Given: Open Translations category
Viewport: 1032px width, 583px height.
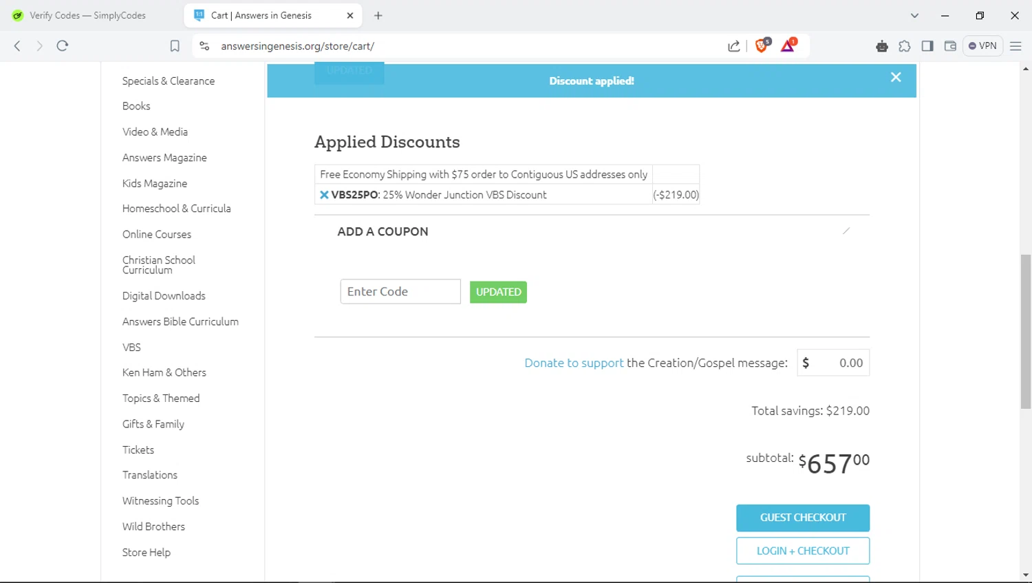Looking at the screenshot, I should point(150,475).
